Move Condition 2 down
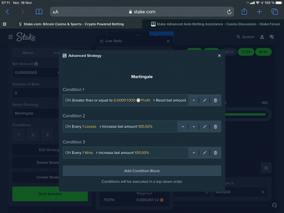 (194, 127)
